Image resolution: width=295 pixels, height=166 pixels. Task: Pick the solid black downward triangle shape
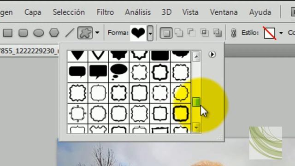click(77, 56)
